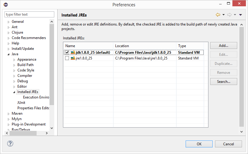Click the jre1.8.0_25 library icon

point(73,58)
